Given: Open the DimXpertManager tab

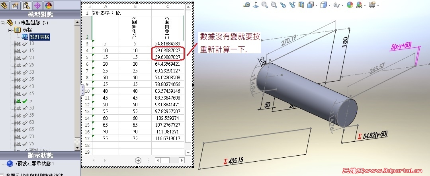Looking at the screenshot, I should [37, 5].
